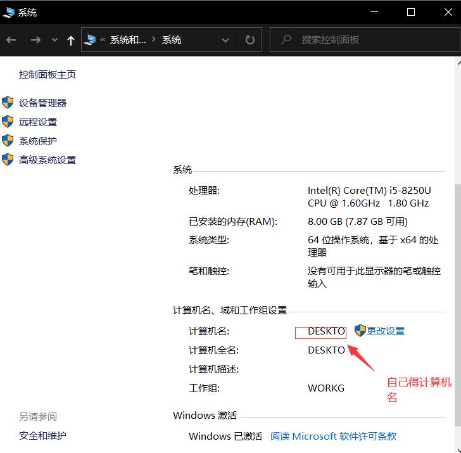Go forward using the forward arrow
The width and height of the screenshot is (461, 453).
tap(35, 40)
